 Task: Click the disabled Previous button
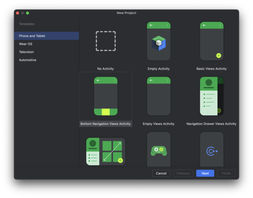tap(183, 173)
